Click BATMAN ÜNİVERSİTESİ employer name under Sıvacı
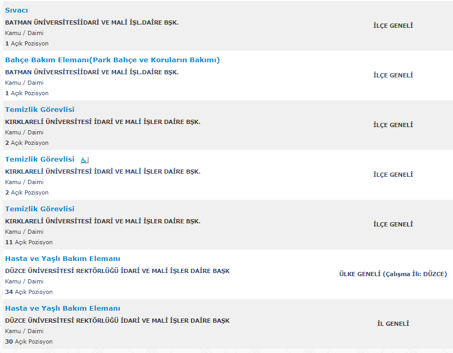 click(92, 22)
